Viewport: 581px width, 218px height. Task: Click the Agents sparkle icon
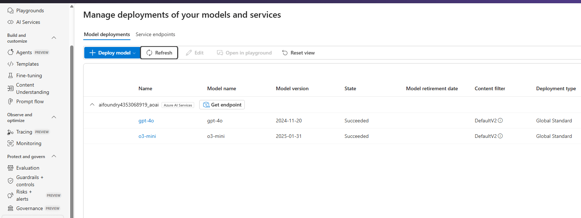tap(10, 52)
